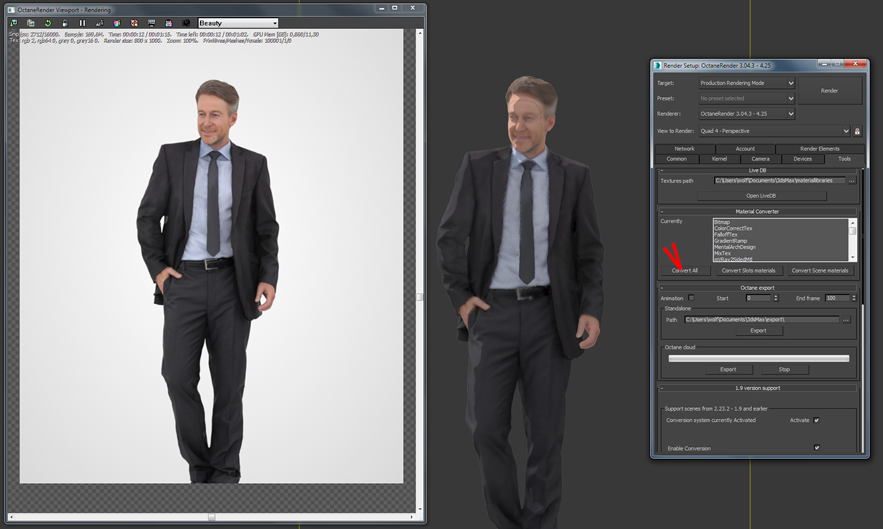
Task: Click the Textures path input field
Action: (780, 180)
